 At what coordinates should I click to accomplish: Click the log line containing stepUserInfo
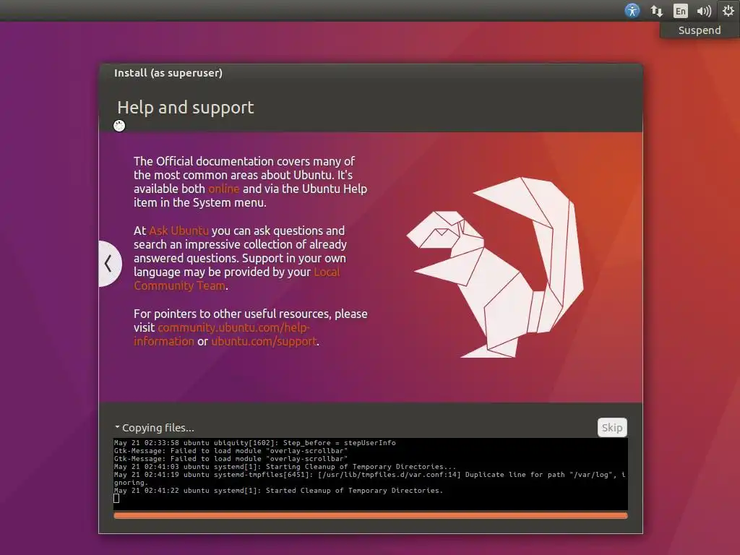(255, 443)
